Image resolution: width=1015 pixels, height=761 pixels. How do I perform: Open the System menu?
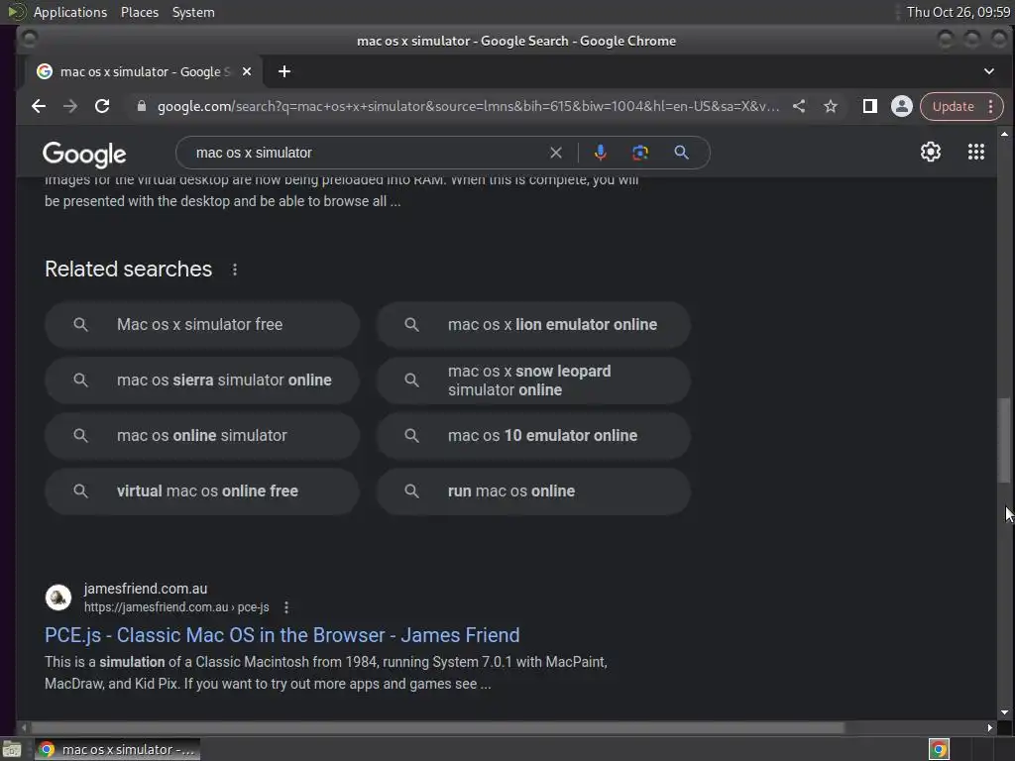pos(193,12)
